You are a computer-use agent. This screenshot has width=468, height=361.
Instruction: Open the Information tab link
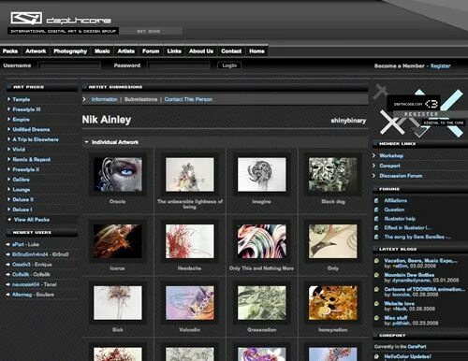click(x=104, y=99)
